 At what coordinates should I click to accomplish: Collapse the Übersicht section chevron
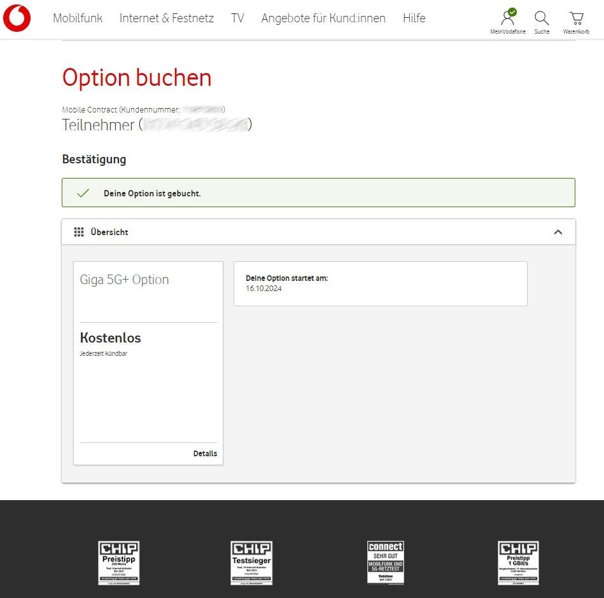(x=558, y=232)
